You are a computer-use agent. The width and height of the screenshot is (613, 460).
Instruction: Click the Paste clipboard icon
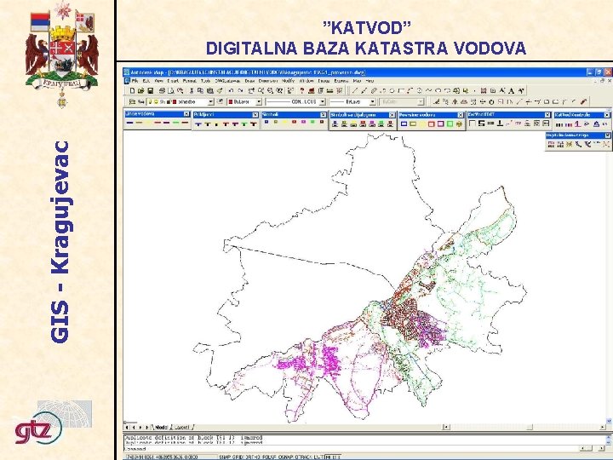pos(210,91)
